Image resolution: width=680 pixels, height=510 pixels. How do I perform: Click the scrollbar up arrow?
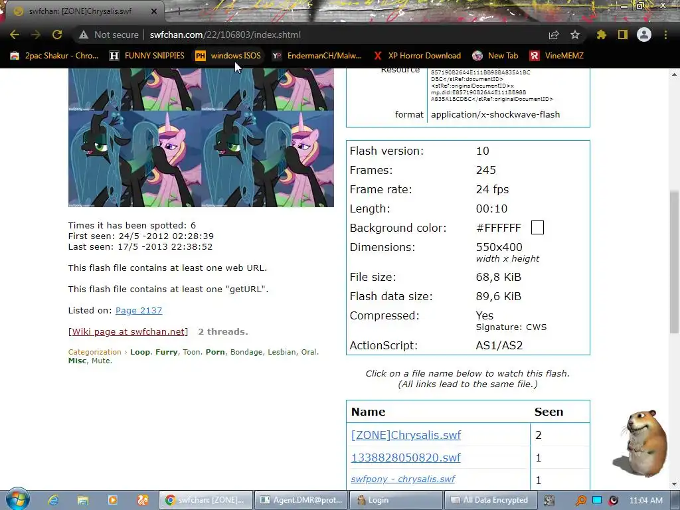pos(674,74)
